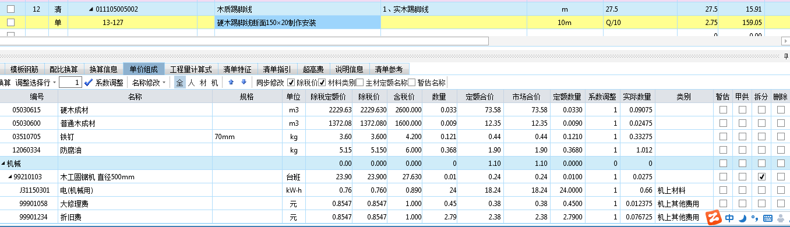The height and width of the screenshot is (227, 790).
Task: Select the J31150301 code cell
Action: point(29,190)
